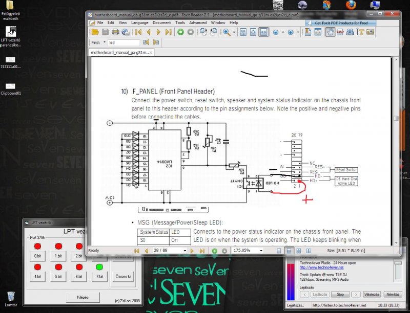Open dropdown arrow beside Zoom Out icon
The height and width of the screenshot is (313, 410).
pos(283,32)
